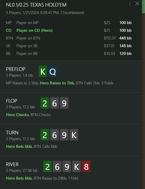
Task: Click Hero Checks action on flop
Action: 18,115
